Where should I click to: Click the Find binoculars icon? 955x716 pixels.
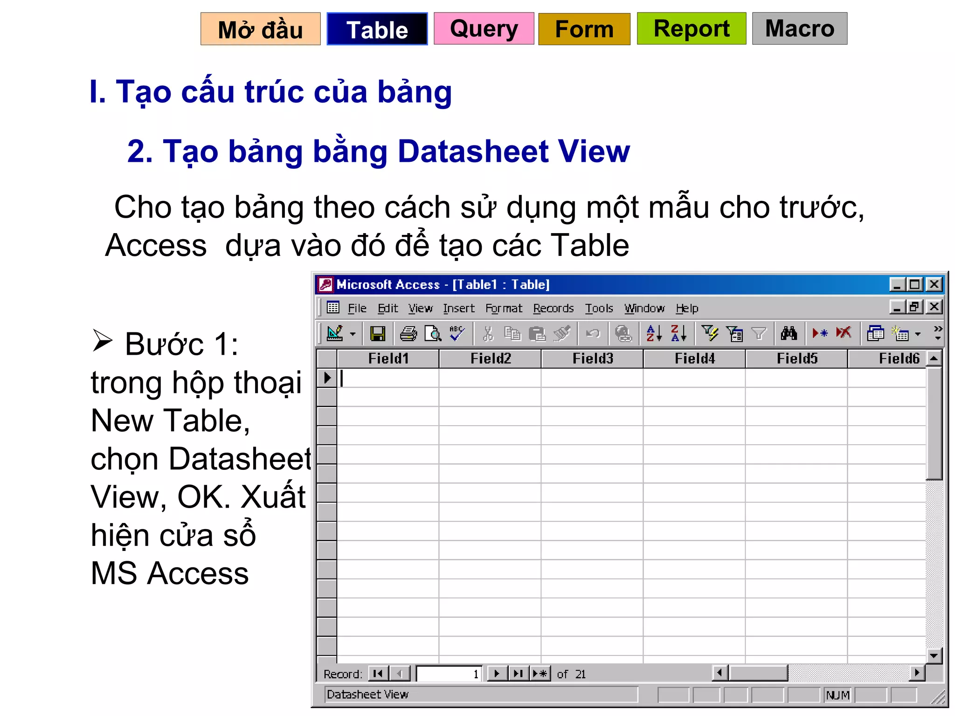tap(789, 333)
